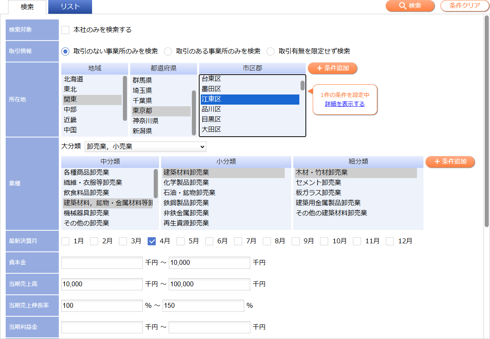Open the 詳細を表示する link
Image resolution: width=490 pixels, height=339 pixels.
coord(345,104)
